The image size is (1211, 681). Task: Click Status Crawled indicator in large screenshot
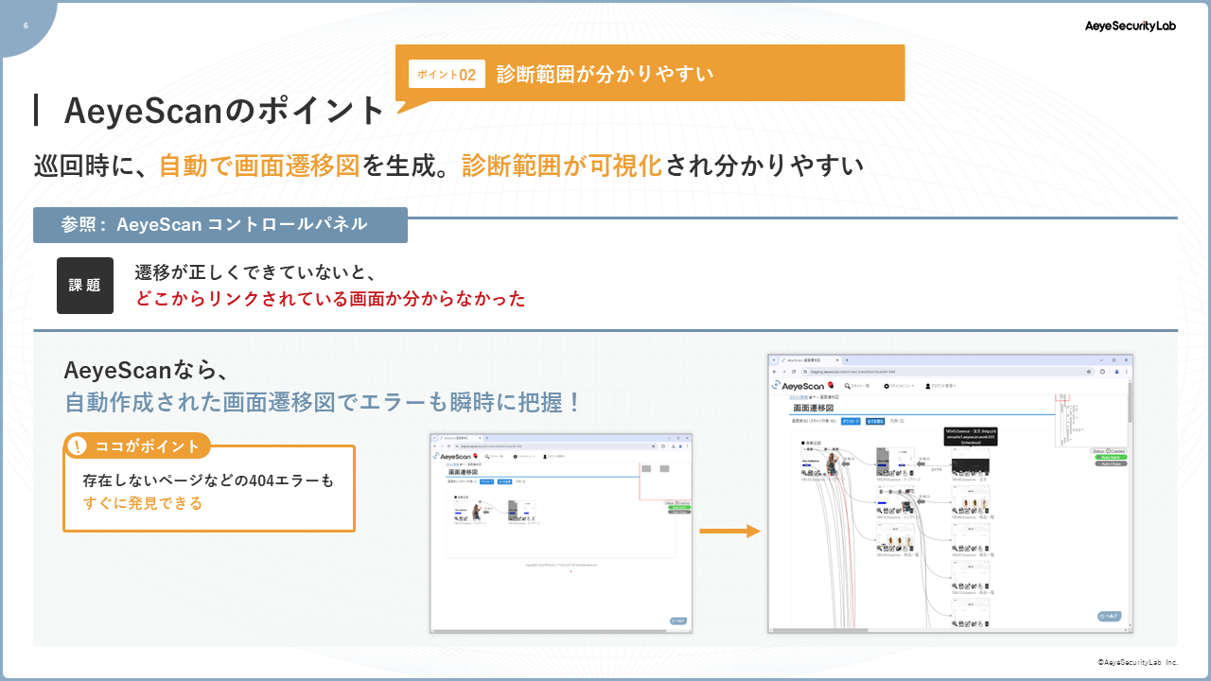1109,451
